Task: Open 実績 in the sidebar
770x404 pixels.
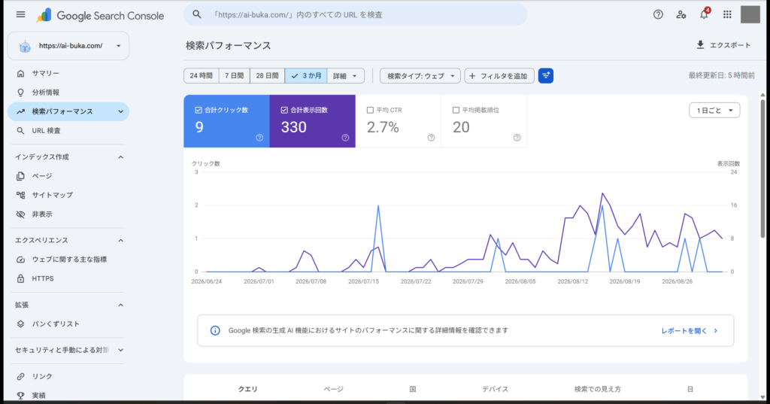Action: (x=68, y=395)
